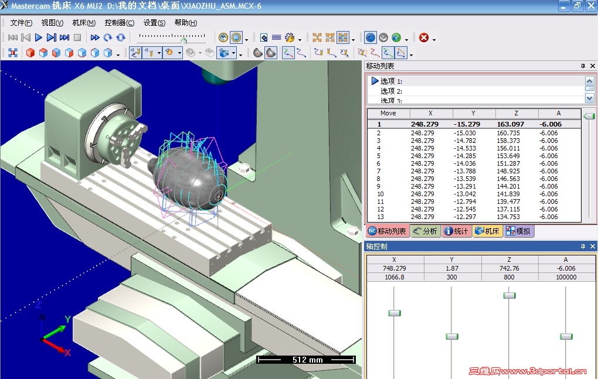Switch to the 统计 tab
The width and height of the screenshot is (598, 379).
pyautogui.click(x=457, y=231)
